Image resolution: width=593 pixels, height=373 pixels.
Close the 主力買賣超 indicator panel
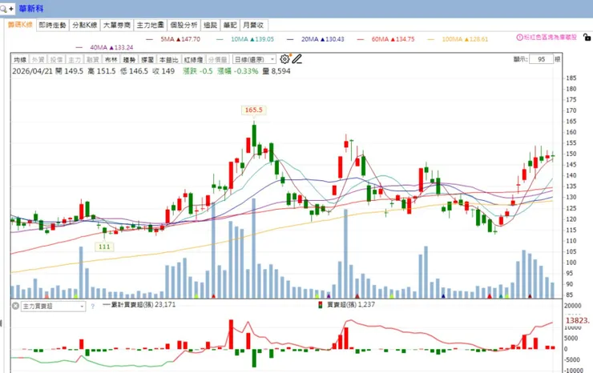15,306
